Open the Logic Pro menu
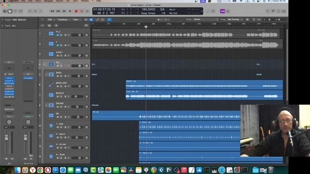Viewport: 310px width, 174px height. (x=14, y=1)
